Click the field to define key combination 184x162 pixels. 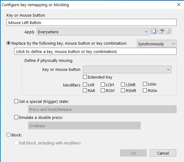point(95,51)
